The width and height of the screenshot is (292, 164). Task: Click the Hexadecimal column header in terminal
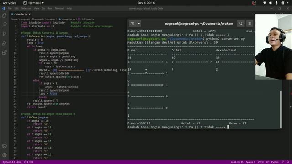(226, 50)
